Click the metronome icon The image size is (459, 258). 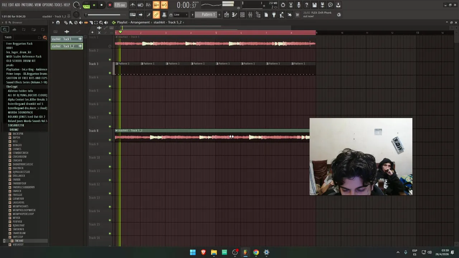click(x=133, y=5)
